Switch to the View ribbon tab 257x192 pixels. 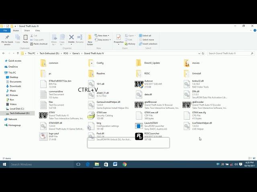point(37,30)
